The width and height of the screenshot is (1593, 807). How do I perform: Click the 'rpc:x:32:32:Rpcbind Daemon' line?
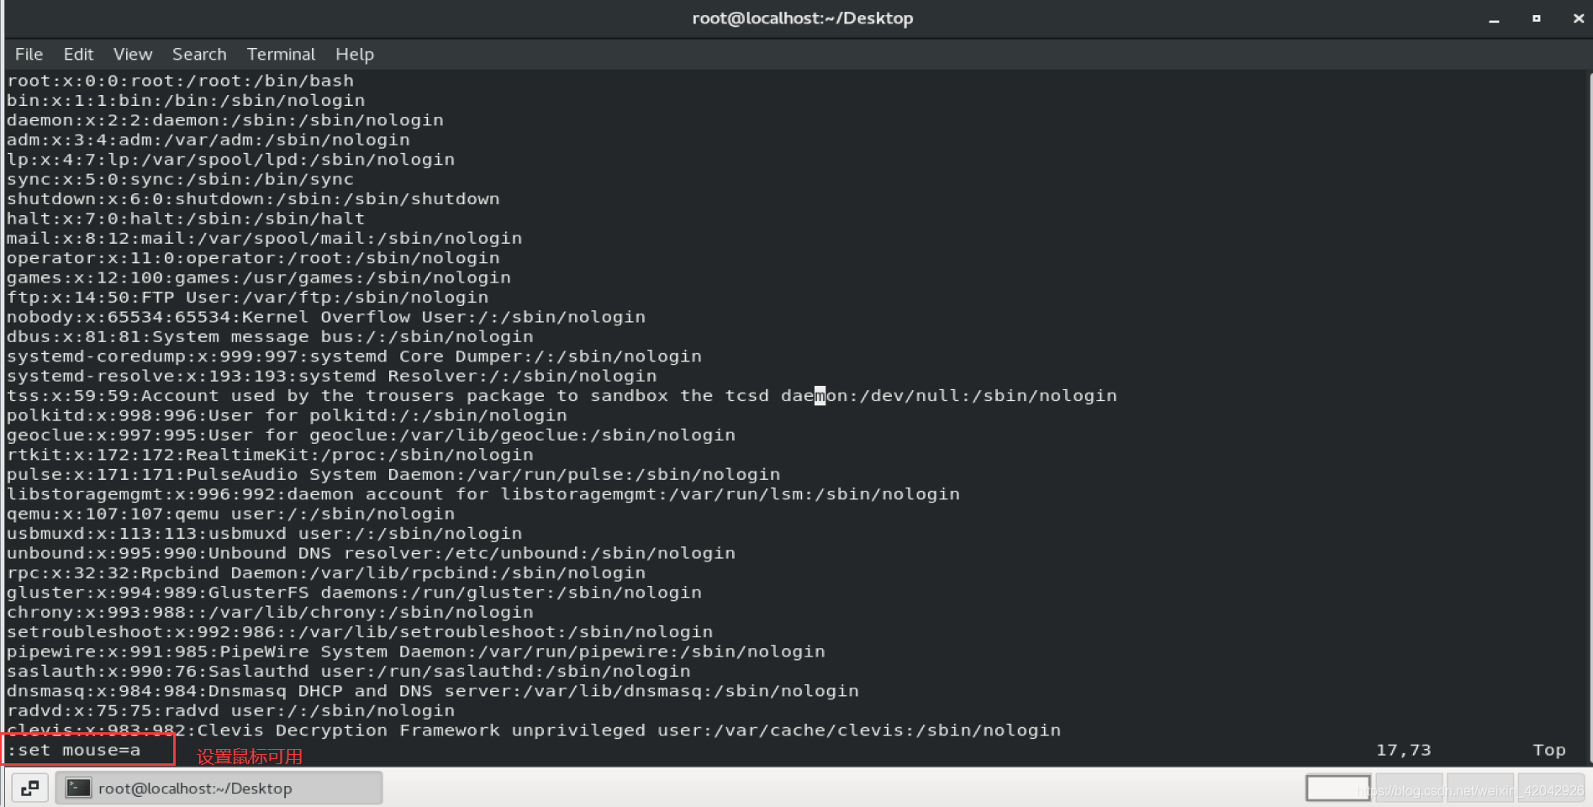[326, 573]
